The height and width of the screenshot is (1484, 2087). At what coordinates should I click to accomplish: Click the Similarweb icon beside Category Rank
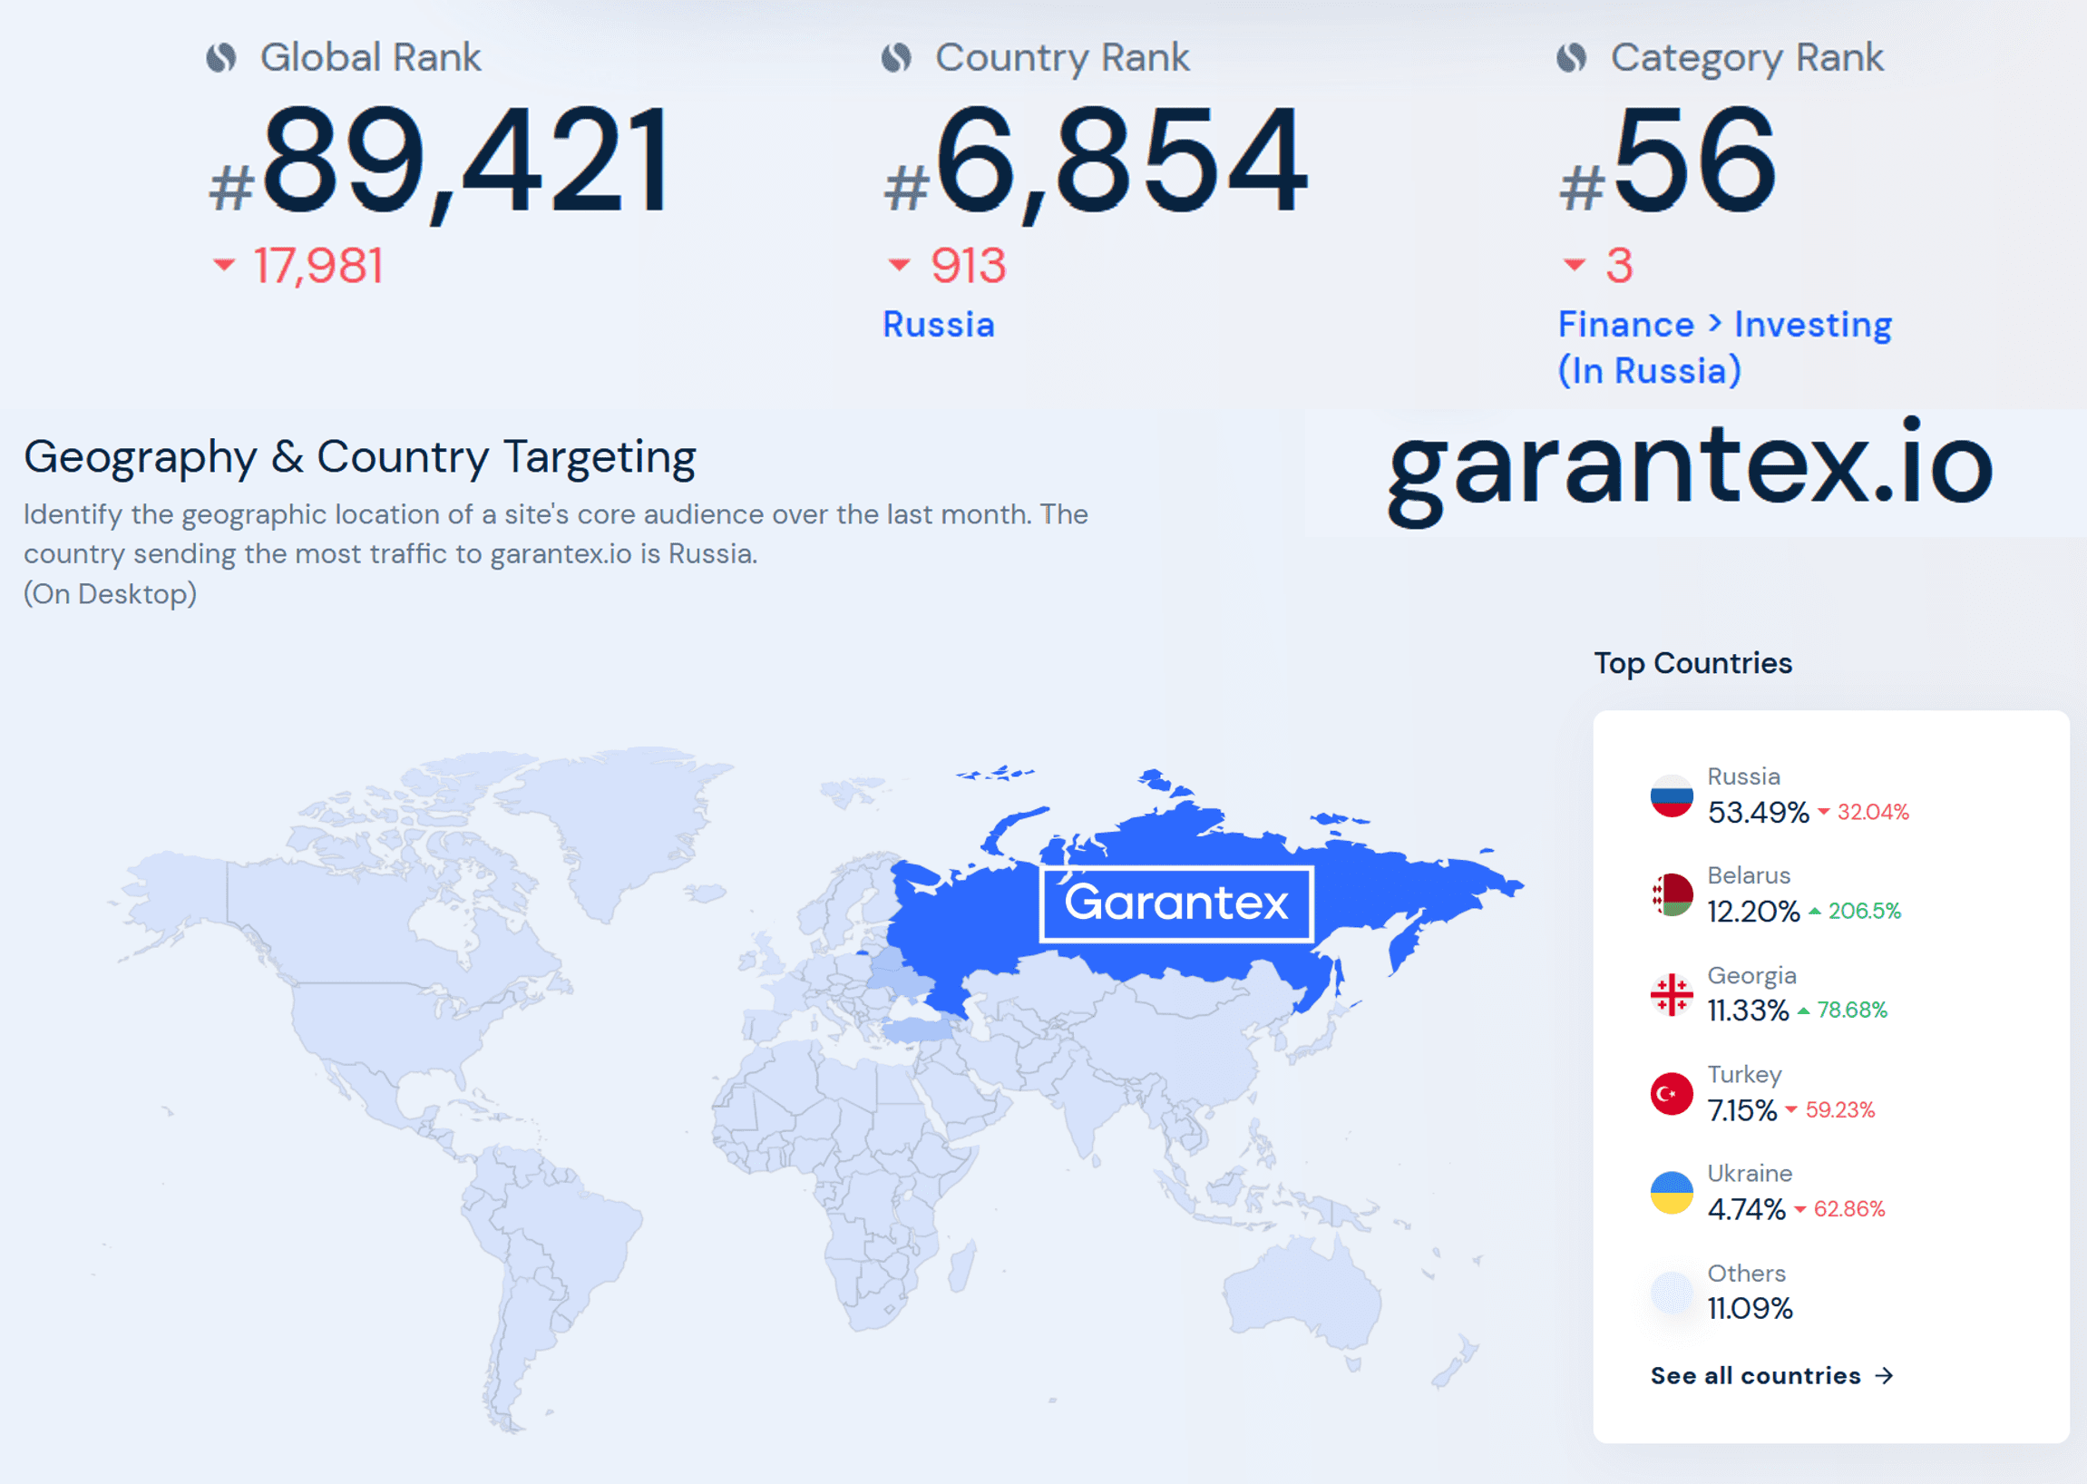click(x=1572, y=57)
